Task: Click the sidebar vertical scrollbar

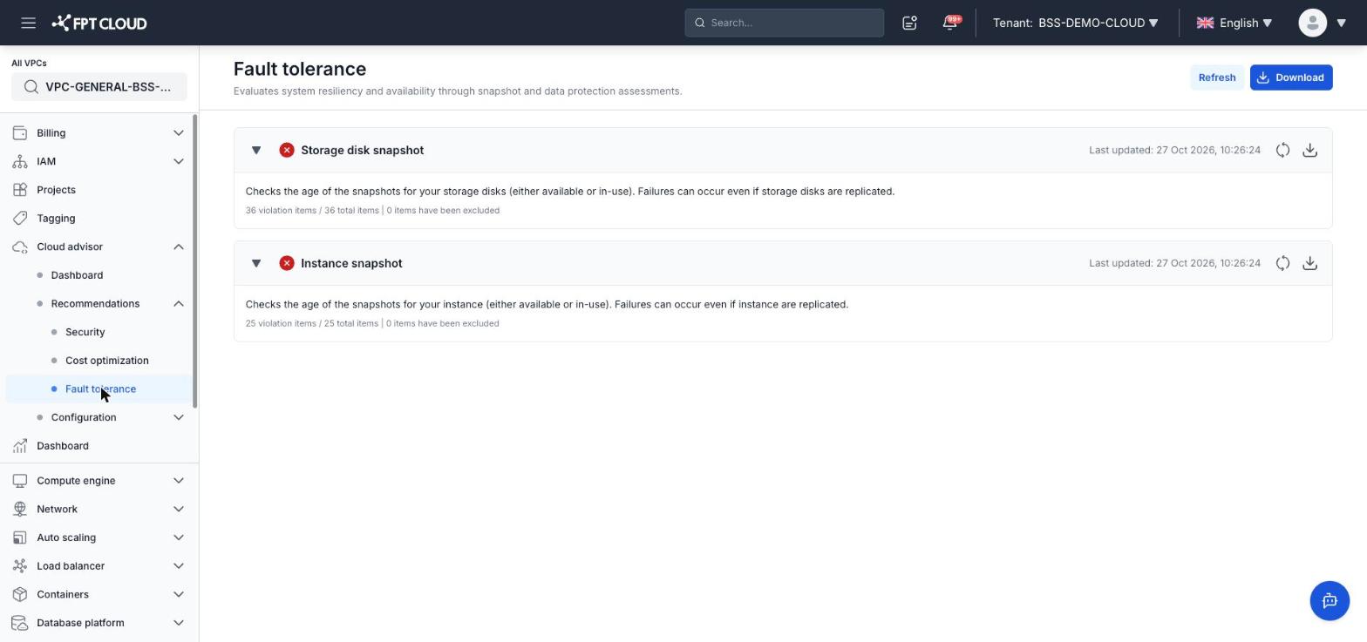Action: point(196,261)
